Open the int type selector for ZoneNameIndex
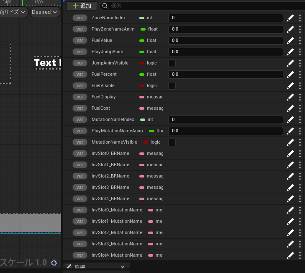The height and width of the screenshot is (273, 305). click(146, 18)
